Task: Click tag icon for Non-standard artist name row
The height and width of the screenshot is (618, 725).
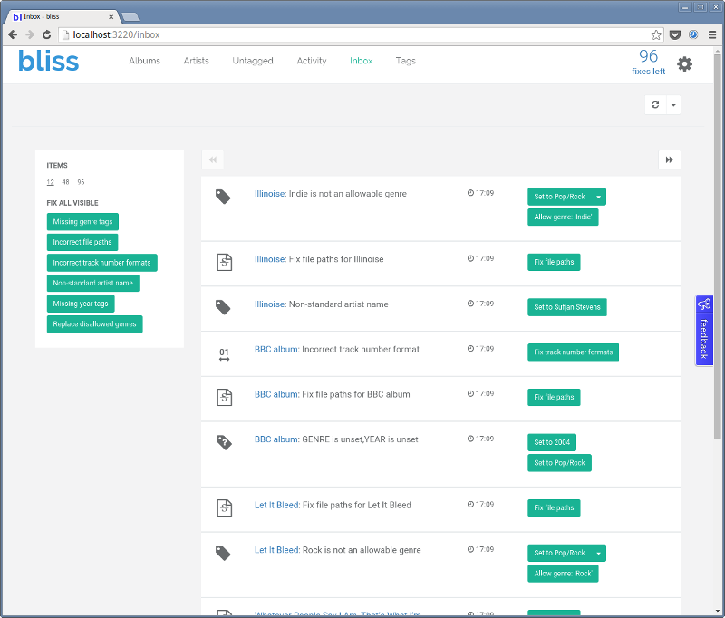Action: (x=223, y=307)
